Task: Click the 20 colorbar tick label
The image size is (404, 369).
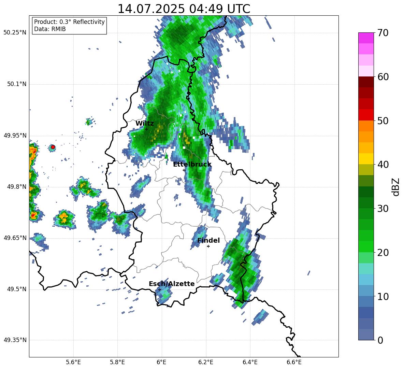Action: pyautogui.click(x=383, y=253)
